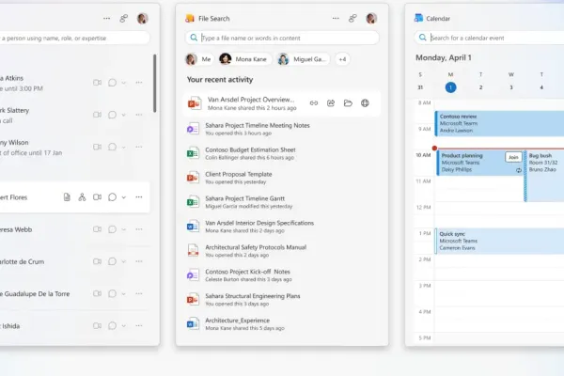564x376 pixels.
Task: Open file location of Van Arsdel Project Overview
Action: tap(348, 103)
